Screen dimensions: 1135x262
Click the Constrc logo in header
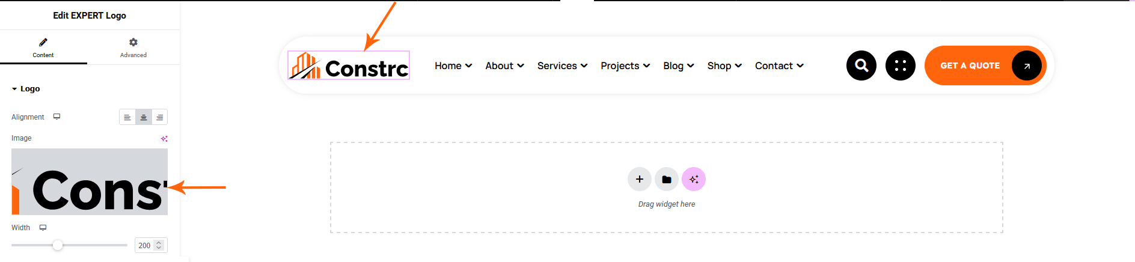coord(349,65)
